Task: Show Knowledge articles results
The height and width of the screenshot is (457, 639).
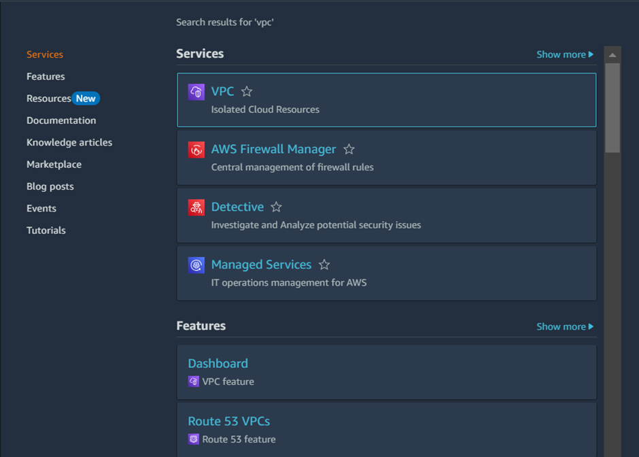Action: click(69, 142)
